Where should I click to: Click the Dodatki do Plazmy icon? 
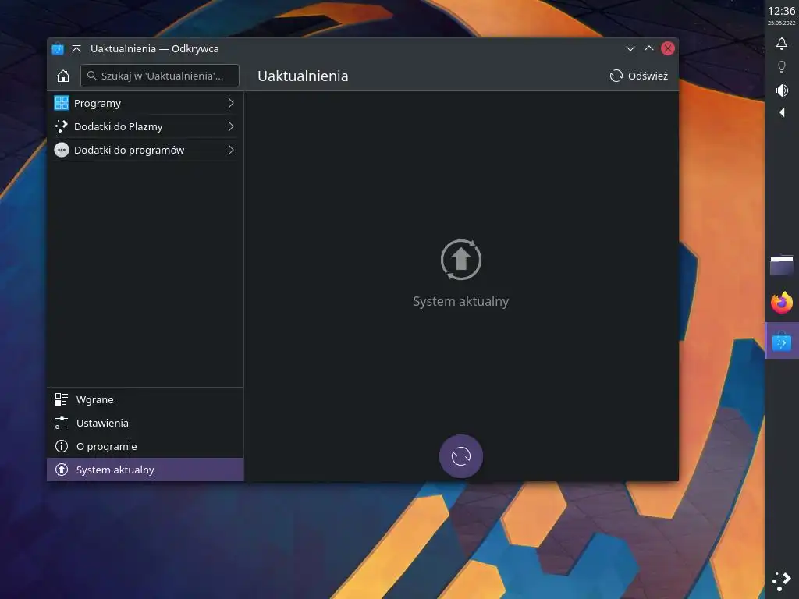[x=61, y=126]
